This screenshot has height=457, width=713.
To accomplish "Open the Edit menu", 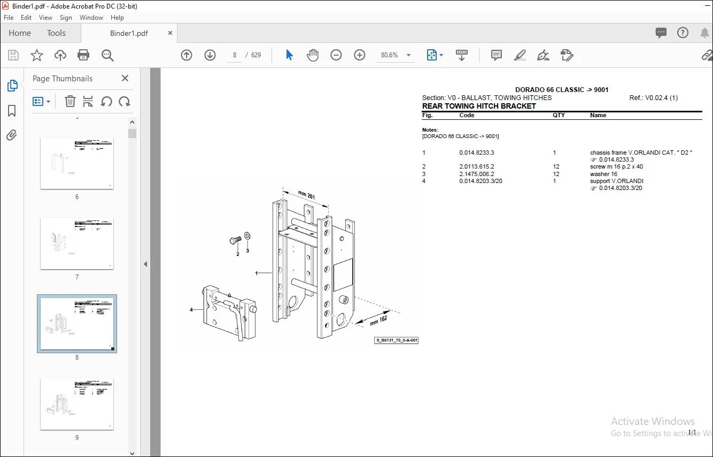I will click(26, 18).
